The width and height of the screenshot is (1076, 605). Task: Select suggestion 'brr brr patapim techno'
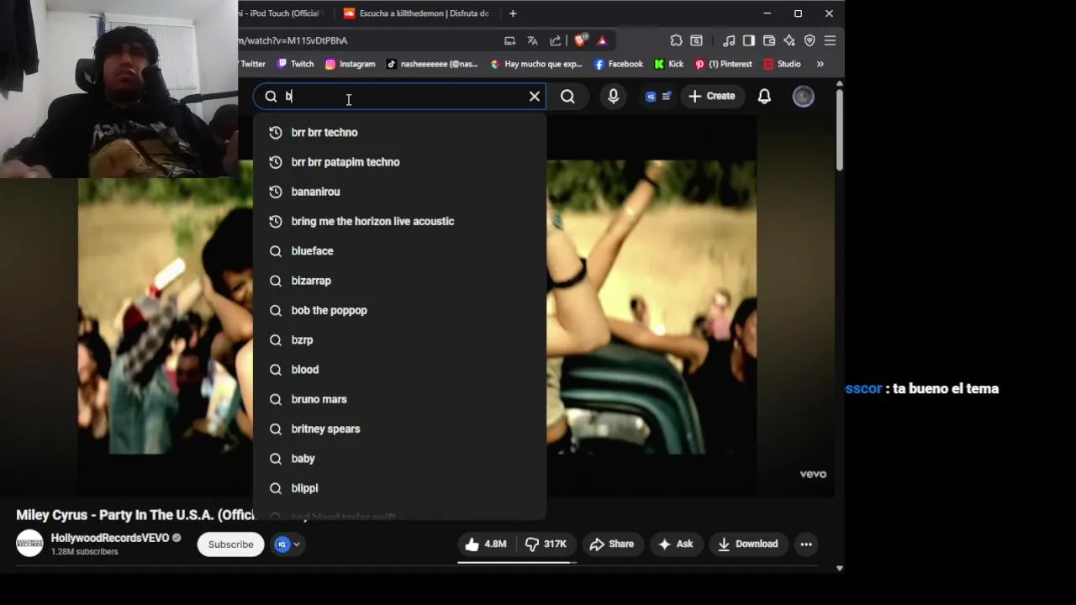pyautogui.click(x=400, y=162)
